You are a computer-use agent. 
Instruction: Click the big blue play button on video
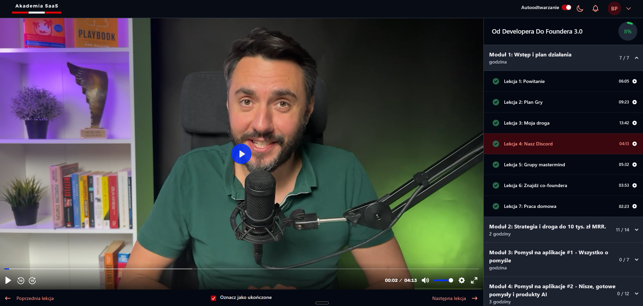coord(241,154)
